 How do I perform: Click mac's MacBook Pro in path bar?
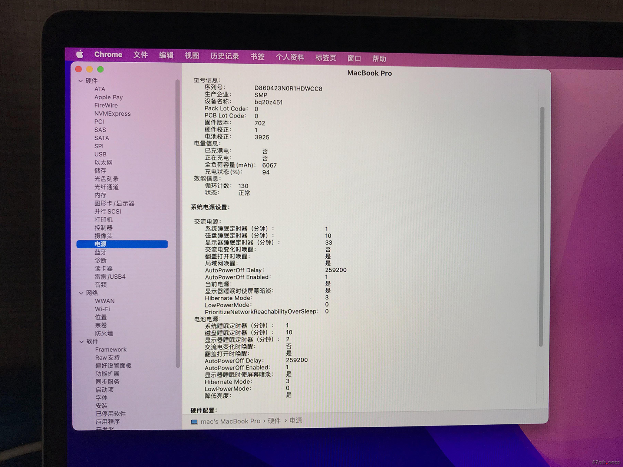click(x=230, y=421)
